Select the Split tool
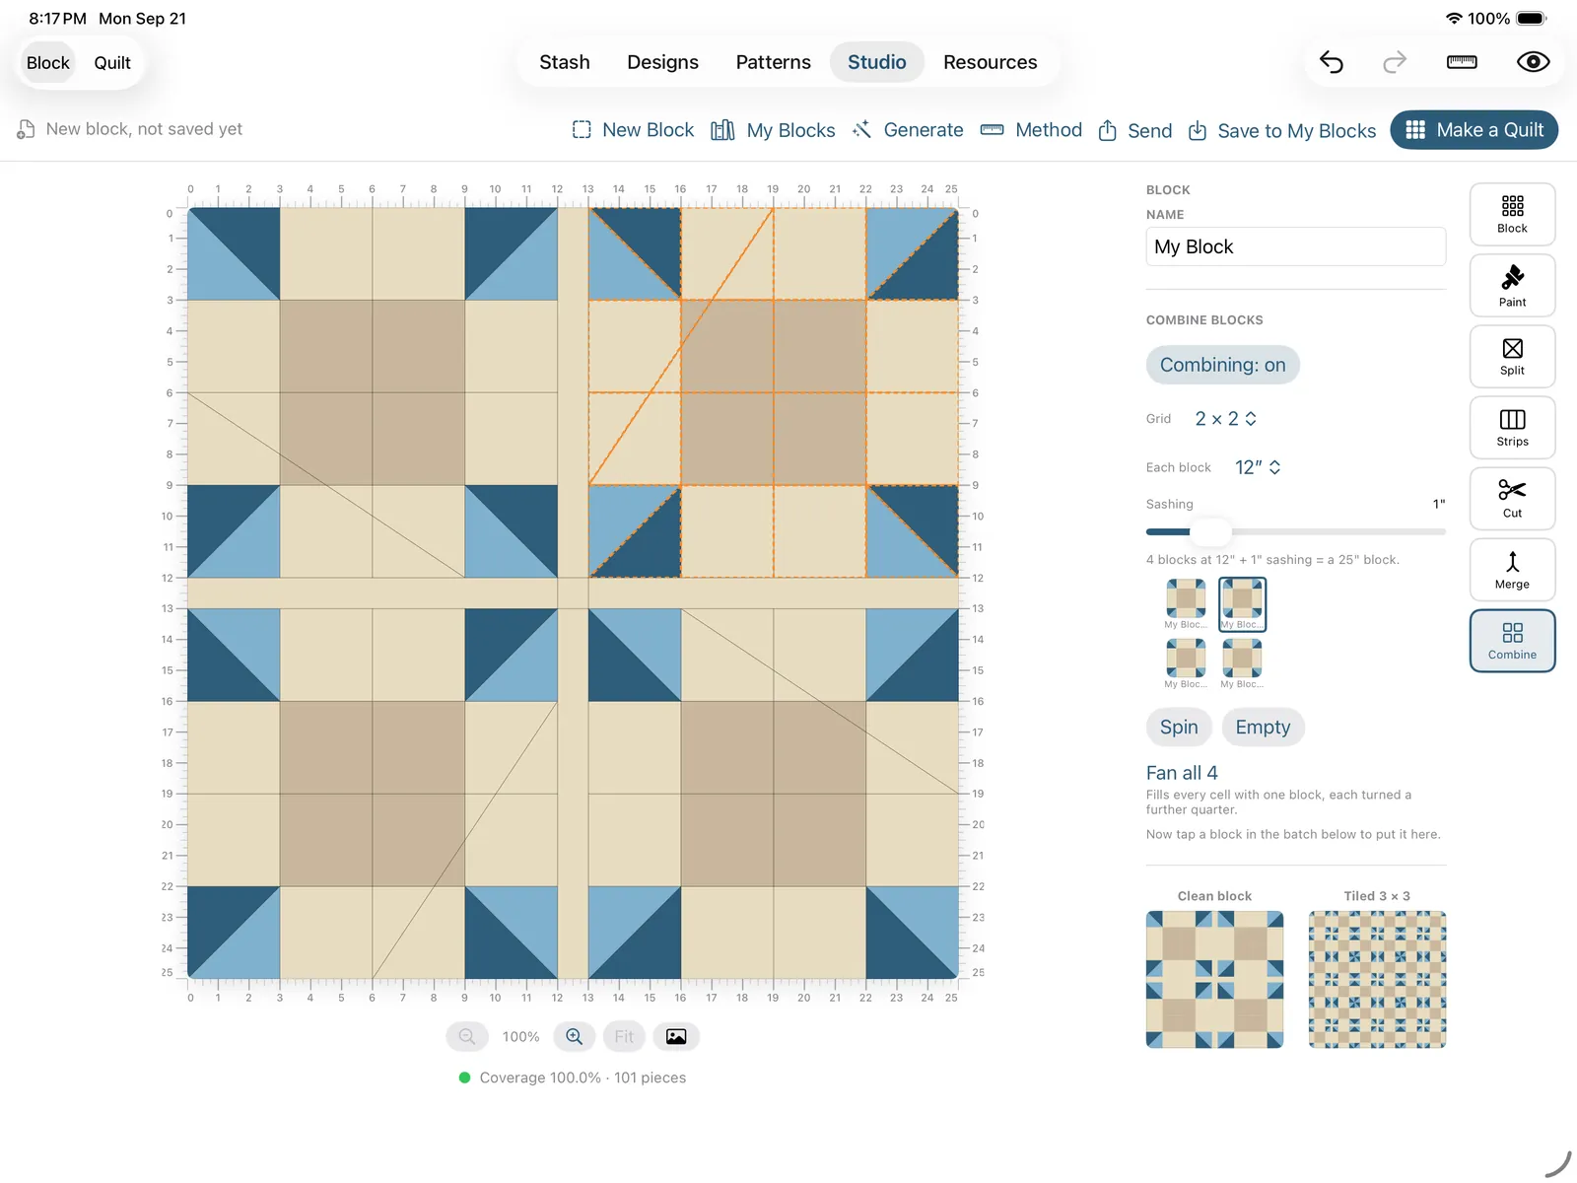 click(x=1512, y=357)
